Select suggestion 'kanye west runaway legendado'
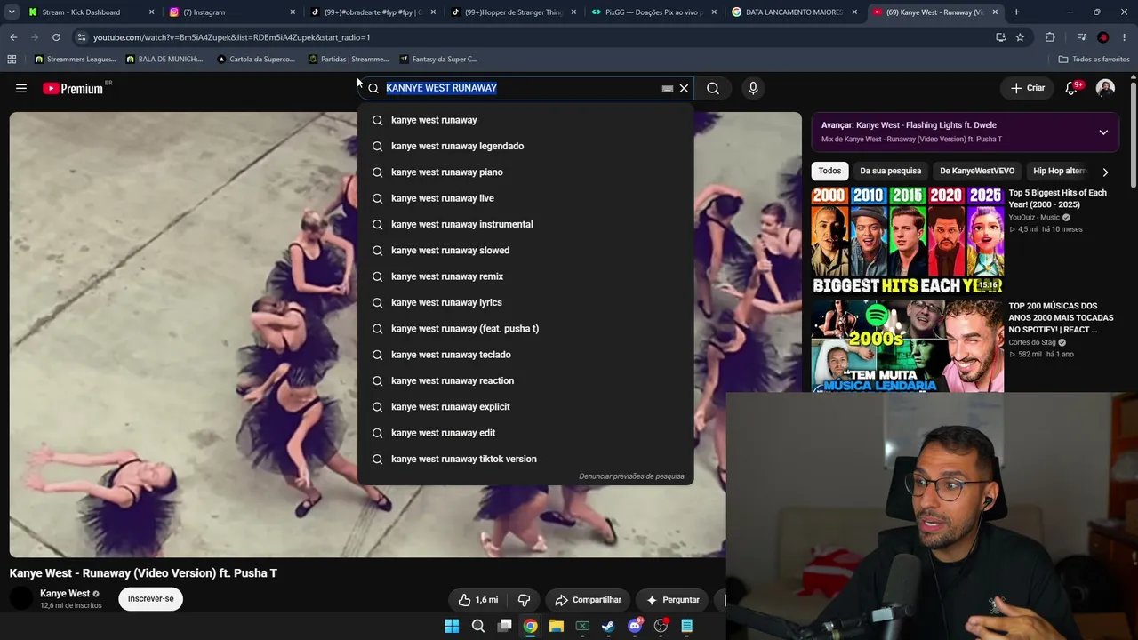The height and width of the screenshot is (640, 1138). (525, 146)
